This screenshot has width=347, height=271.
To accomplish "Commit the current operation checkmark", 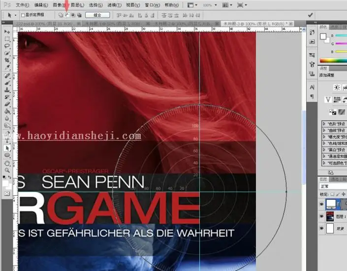I will coord(310,15).
